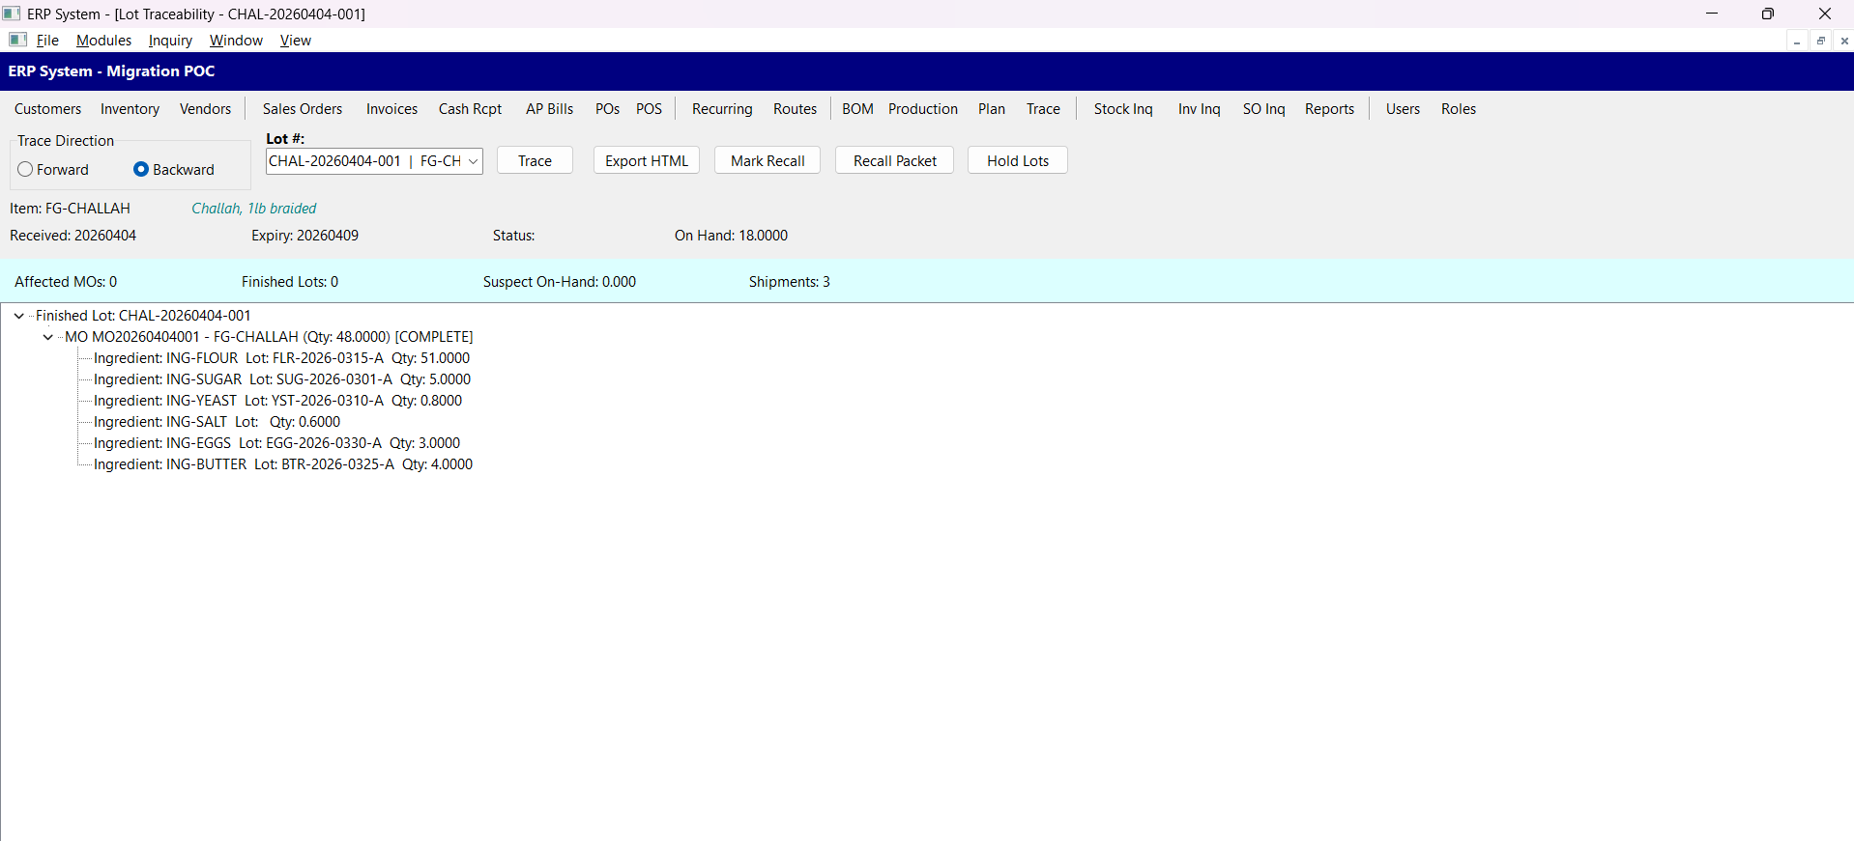Screen dimensions: 1854x841
Task: Click the MDI document icon beside File menu
Action: tap(17, 40)
